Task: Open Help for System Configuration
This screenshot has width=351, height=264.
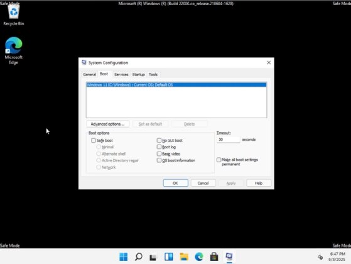Action: pos(259,183)
